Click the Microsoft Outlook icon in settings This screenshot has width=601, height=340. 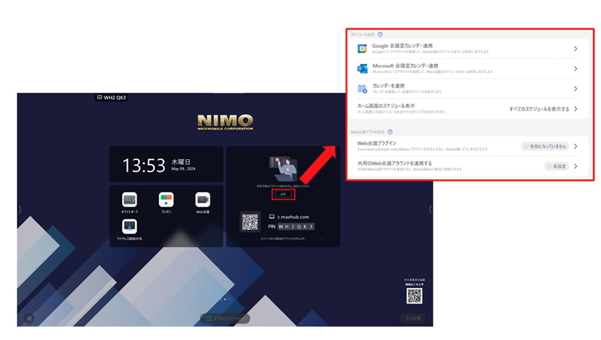click(x=362, y=69)
